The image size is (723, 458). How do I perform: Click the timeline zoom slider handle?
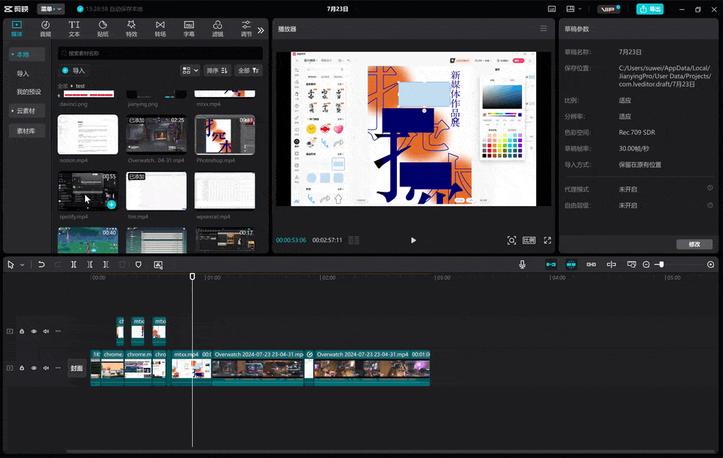[660, 265]
